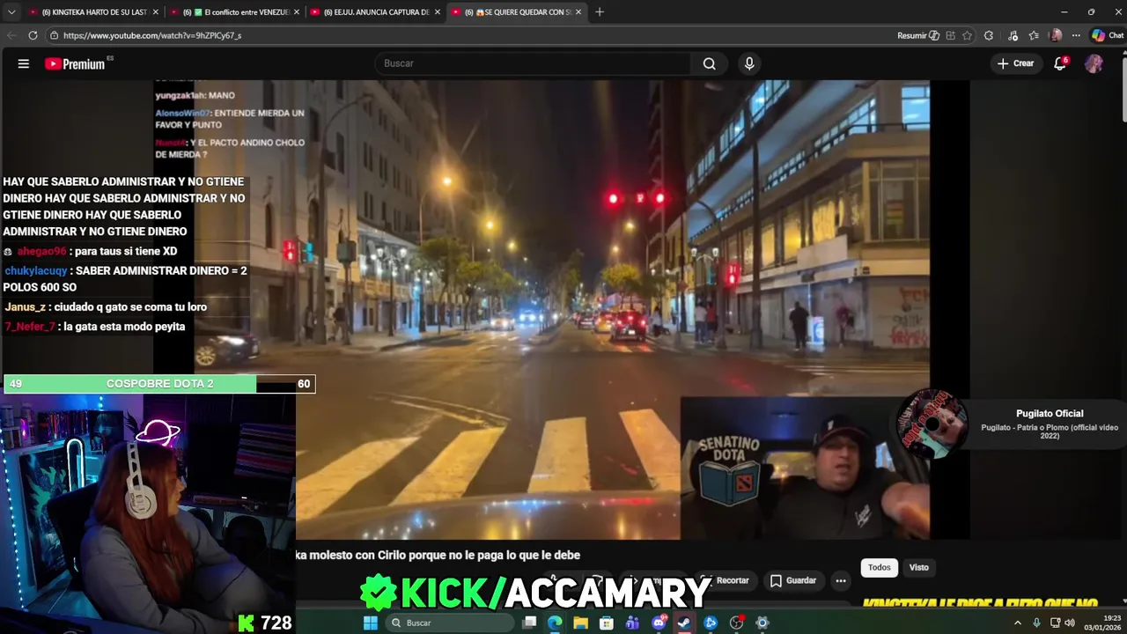Open Microsoft Teams from the taskbar
Screen dimensions: 1127x634
point(632,623)
